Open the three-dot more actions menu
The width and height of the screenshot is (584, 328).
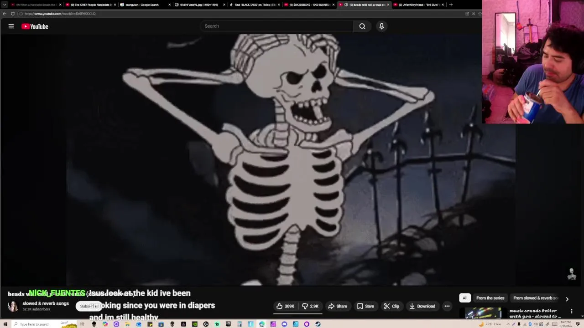coord(447,306)
